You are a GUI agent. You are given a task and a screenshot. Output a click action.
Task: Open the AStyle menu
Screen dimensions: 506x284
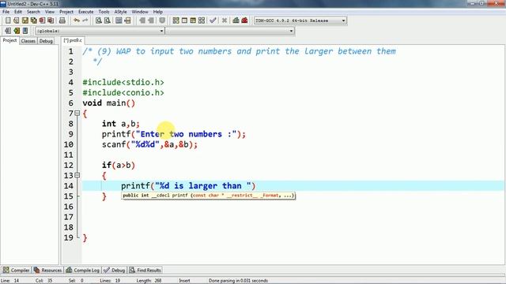[x=120, y=12]
